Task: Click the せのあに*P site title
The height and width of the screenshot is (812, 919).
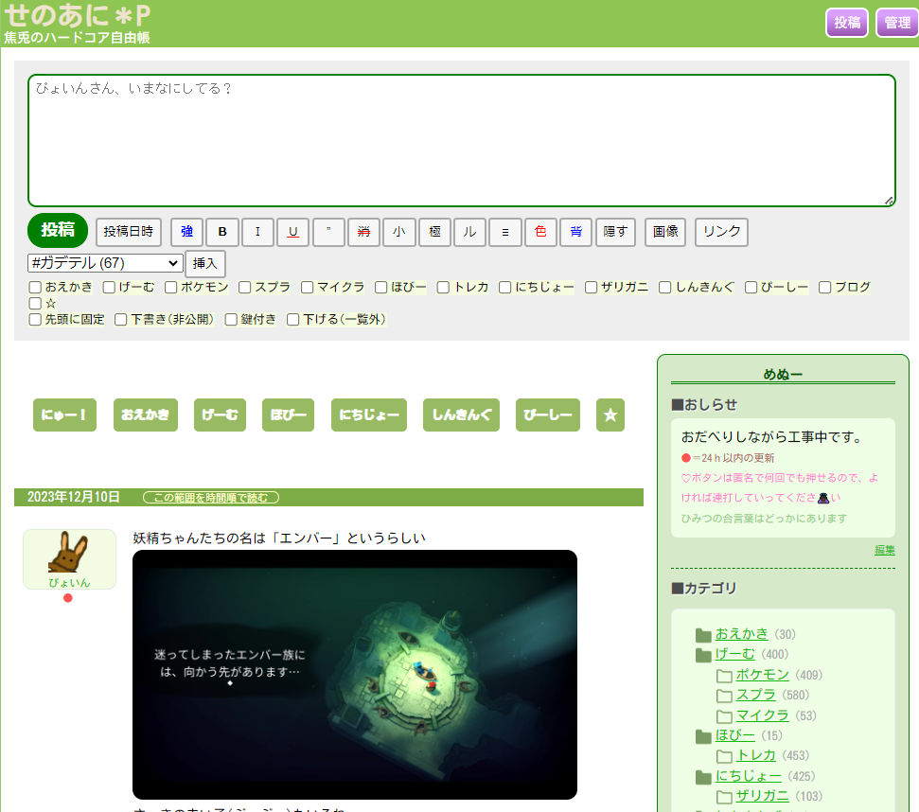Action: 78,15
